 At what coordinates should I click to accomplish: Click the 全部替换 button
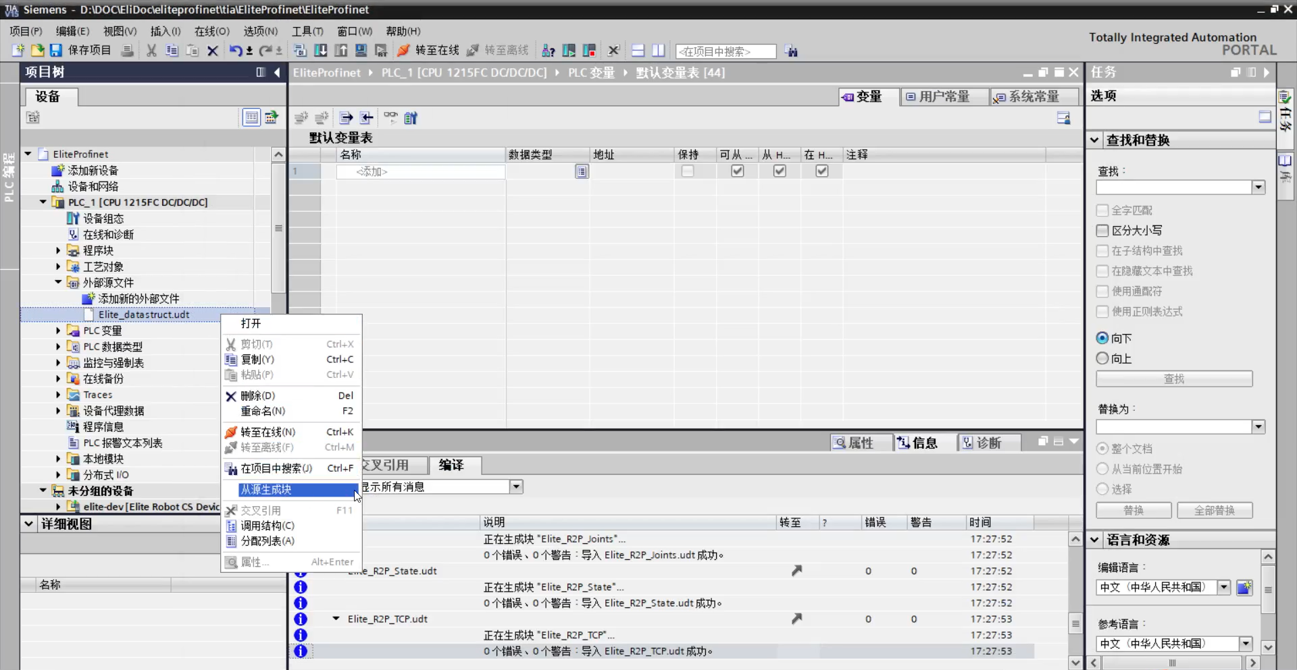point(1214,511)
